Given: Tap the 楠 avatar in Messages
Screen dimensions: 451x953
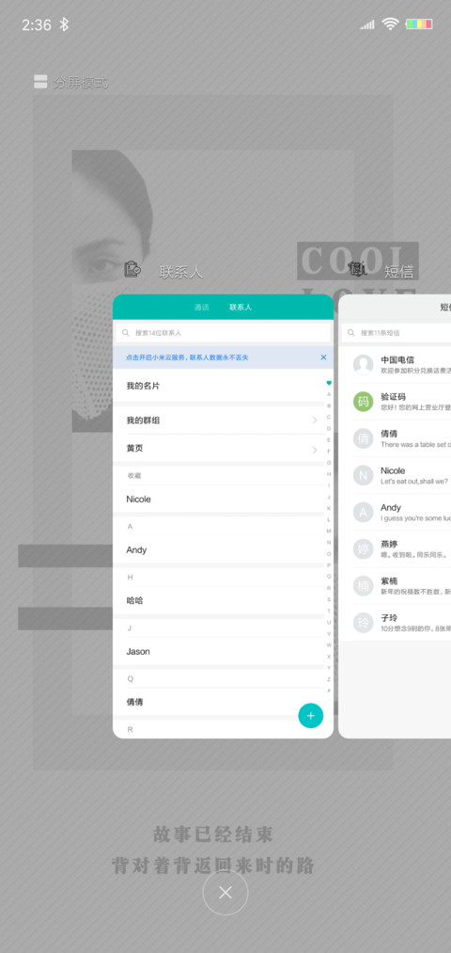Looking at the screenshot, I should tap(363, 586).
